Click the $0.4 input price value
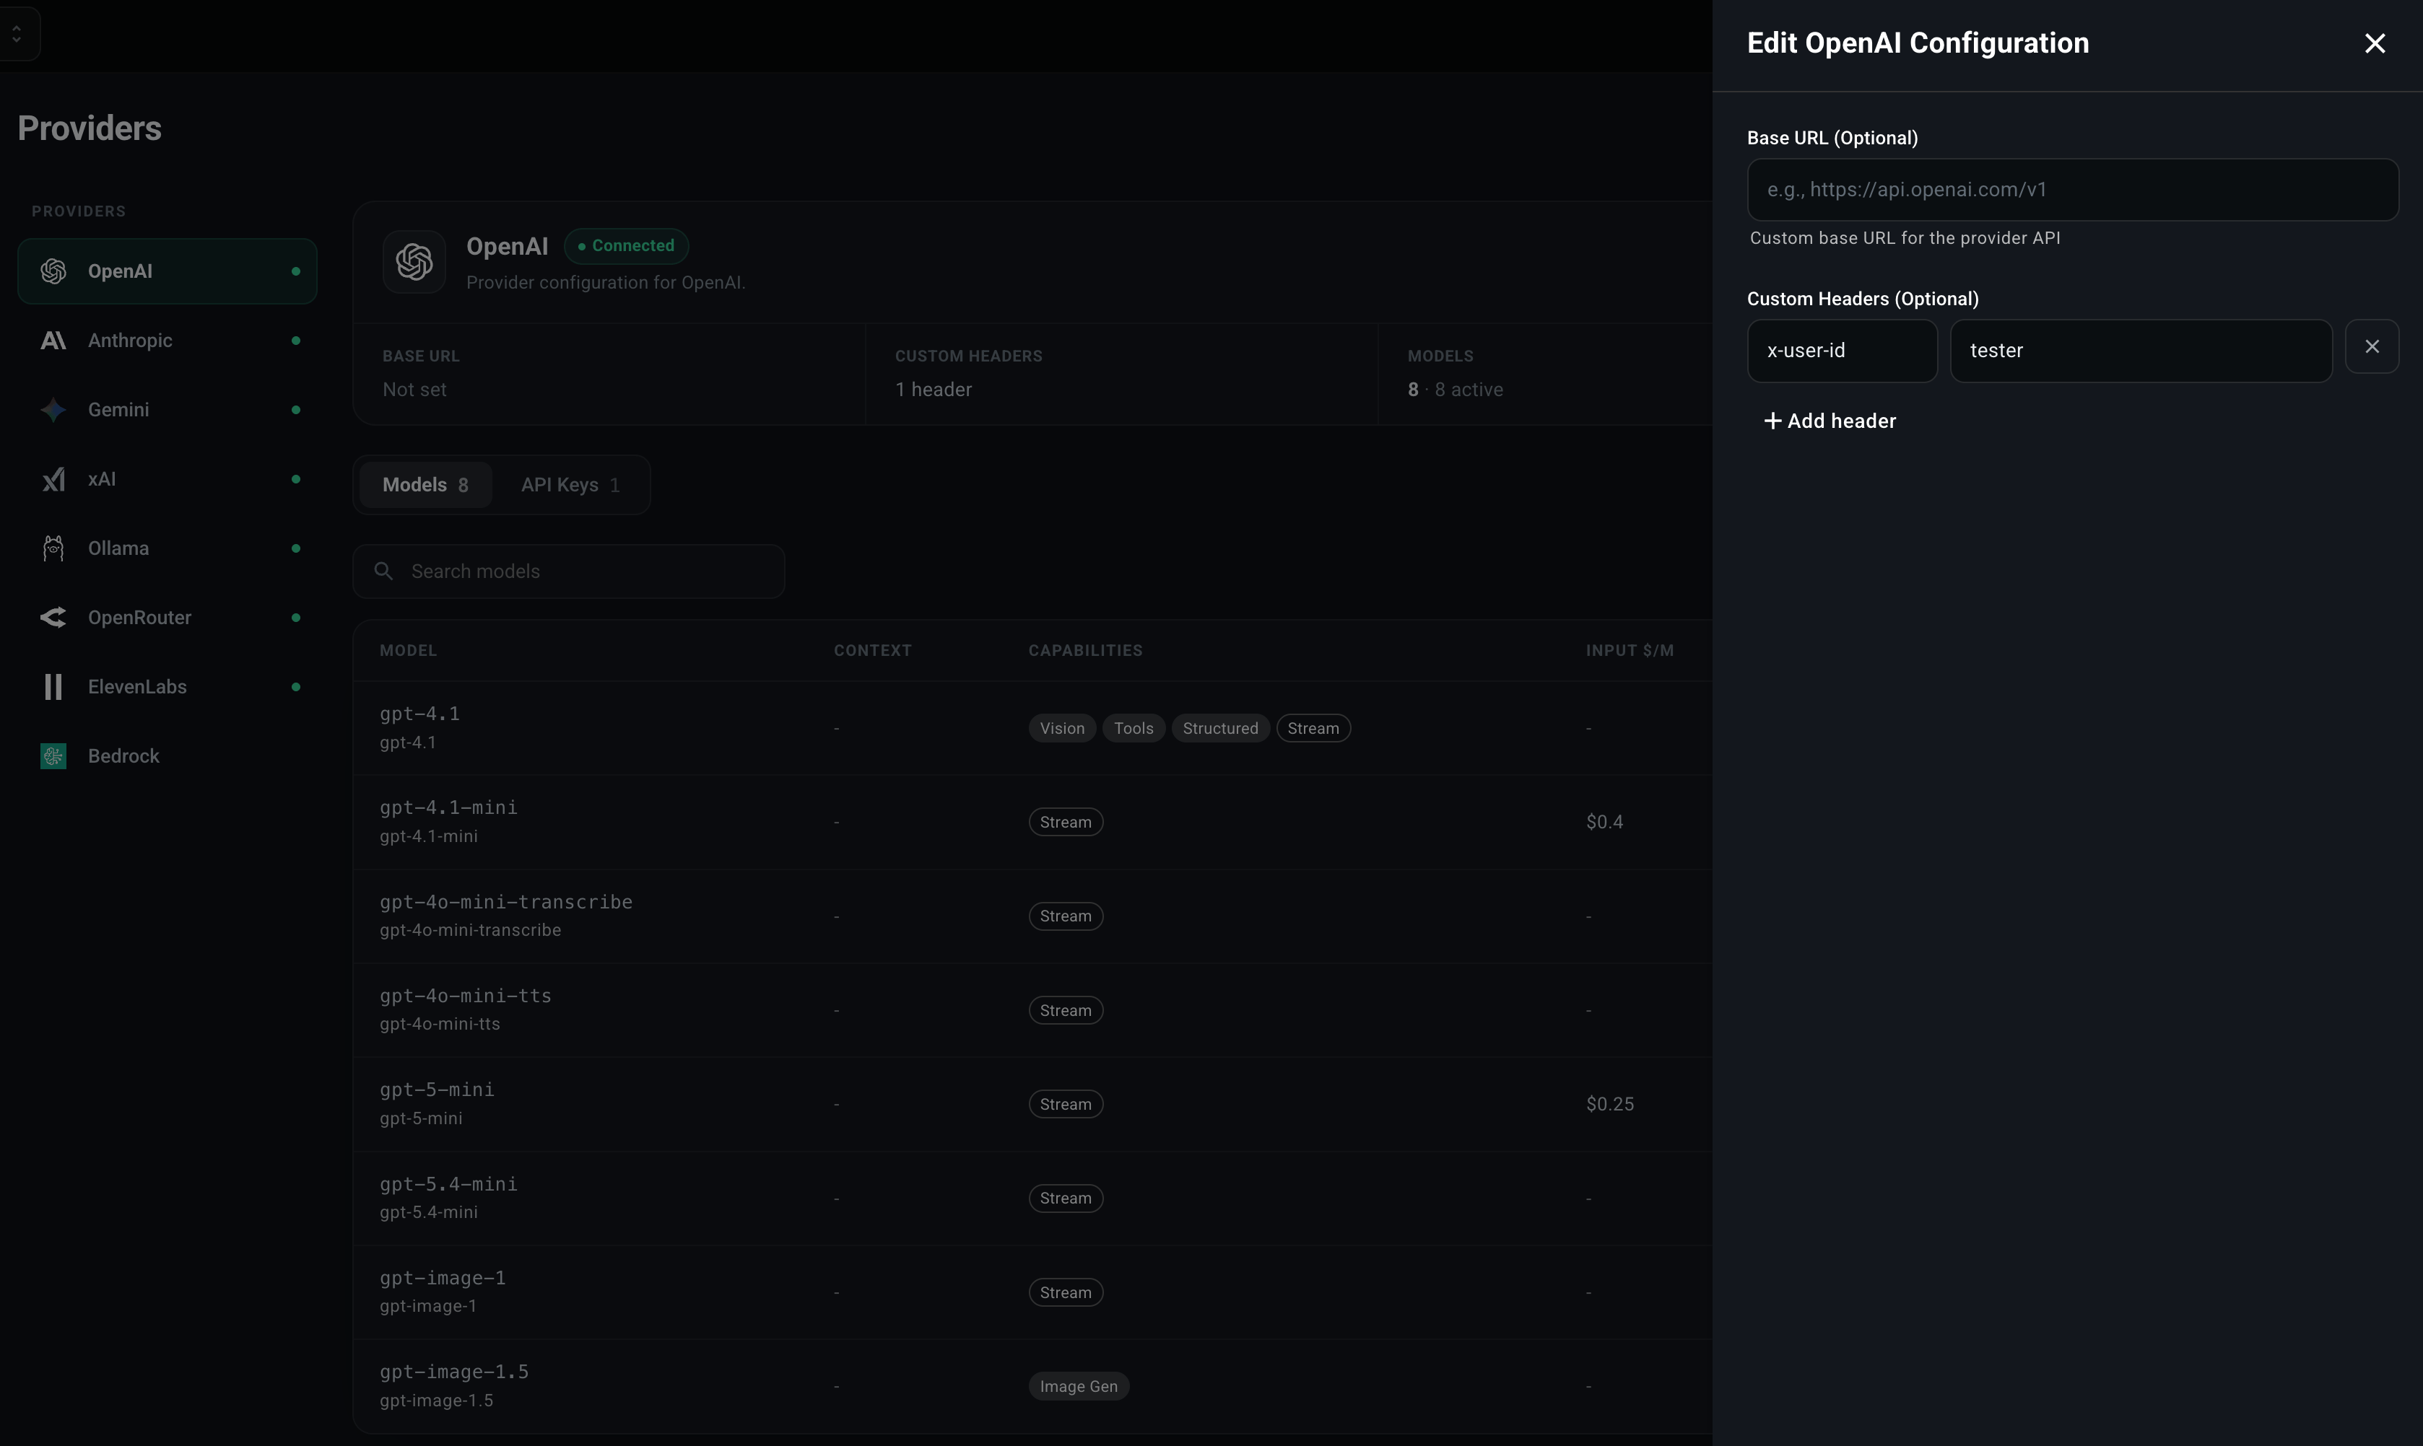This screenshot has height=1446, width=2423. 1604,821
